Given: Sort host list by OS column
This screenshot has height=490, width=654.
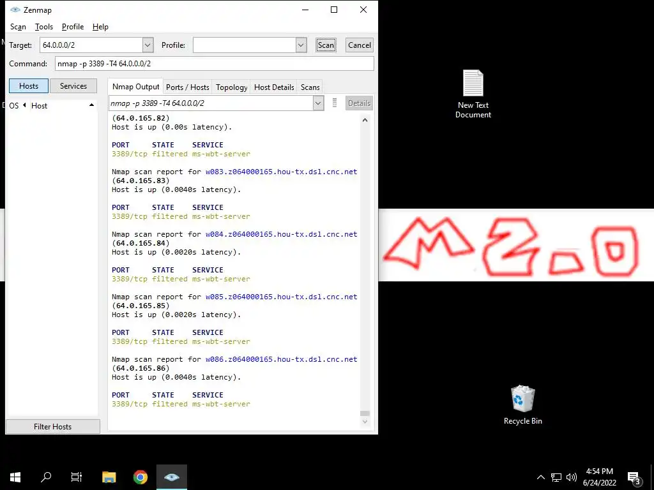Looking at the screenshot, I should [14, 105].
